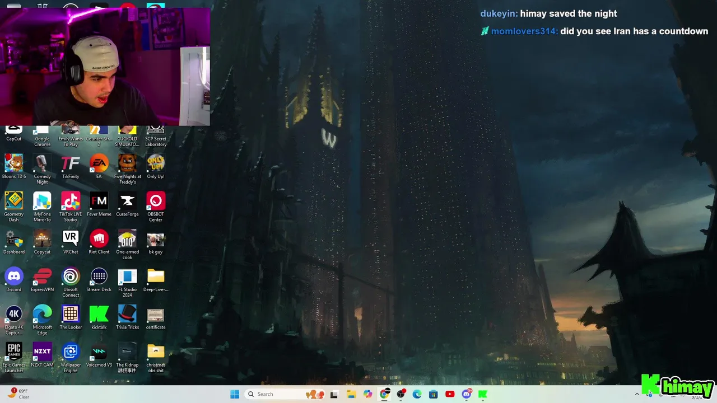Select the Dashboard desktop shortcut

click(14, 242)
